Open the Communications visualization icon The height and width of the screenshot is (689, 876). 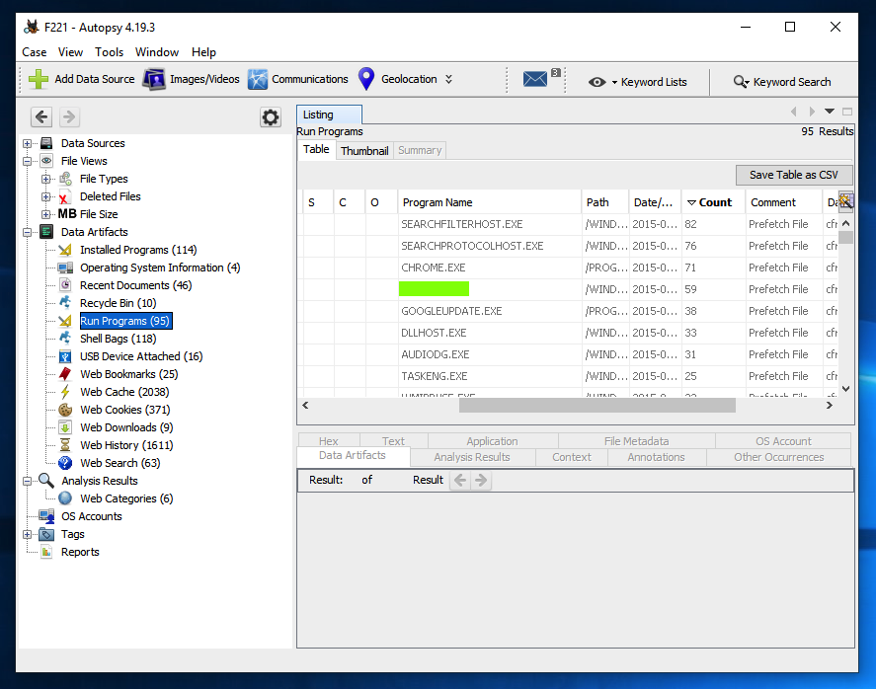point(258,79)
